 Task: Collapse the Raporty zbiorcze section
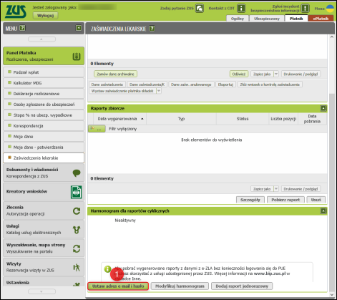tap(323, 108)
